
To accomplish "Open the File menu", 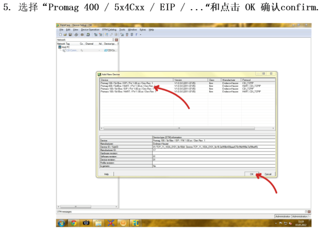I will 61,30.
